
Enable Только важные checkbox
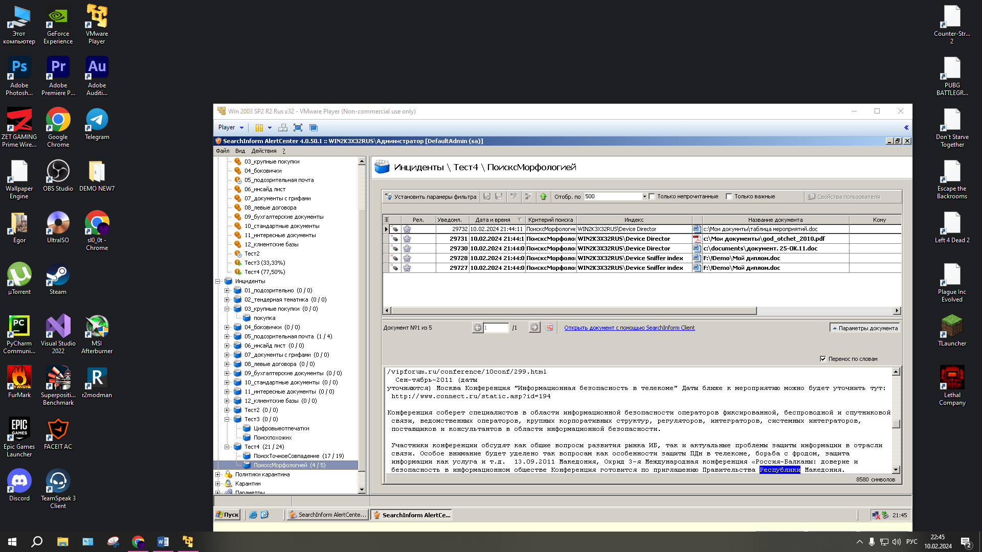(x=729, y=197)
